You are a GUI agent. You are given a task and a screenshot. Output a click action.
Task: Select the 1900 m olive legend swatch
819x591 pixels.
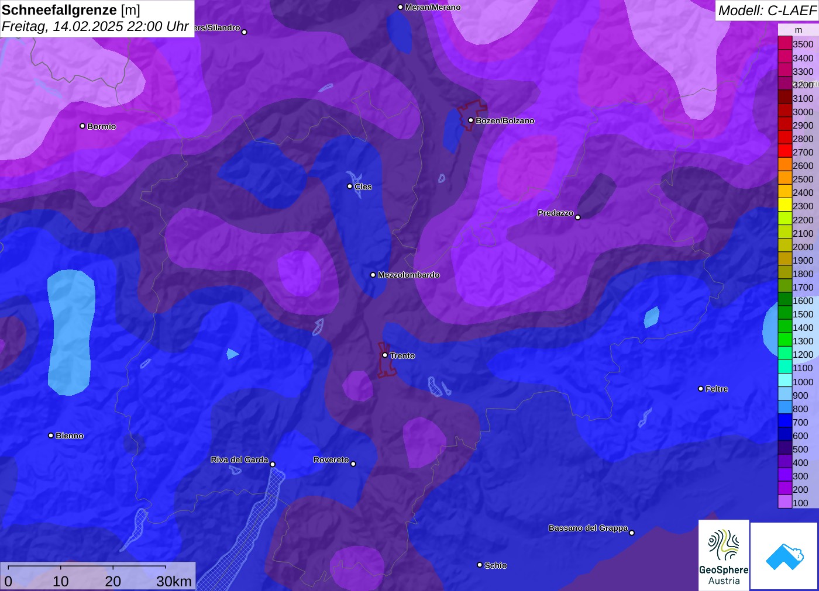[784, 259]
